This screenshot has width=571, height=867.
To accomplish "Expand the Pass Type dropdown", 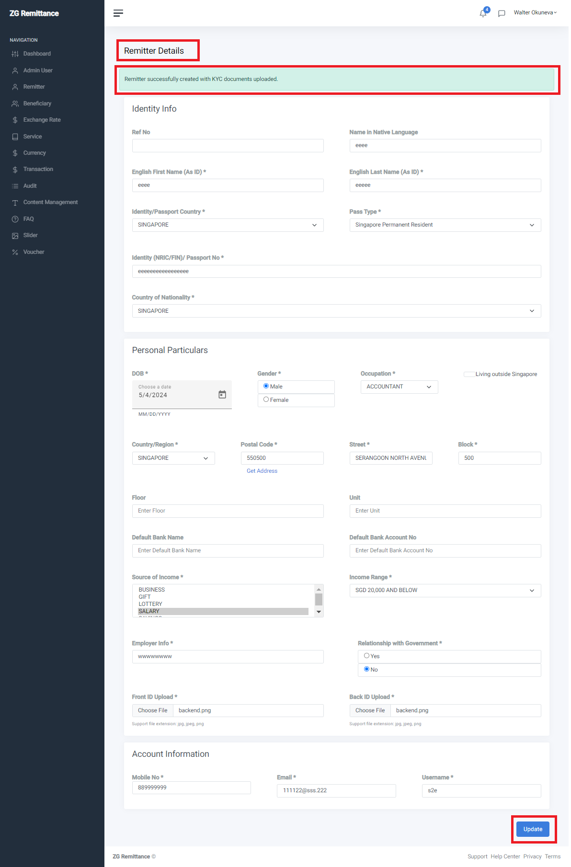I will click(445, 225).
